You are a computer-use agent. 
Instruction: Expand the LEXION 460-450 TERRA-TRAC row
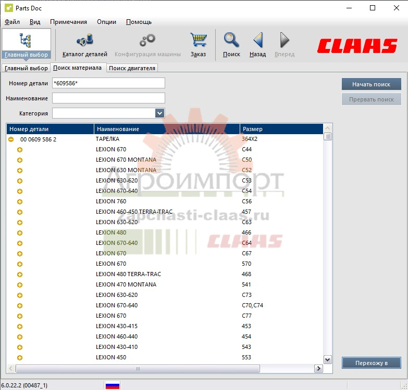coord(20,212)
